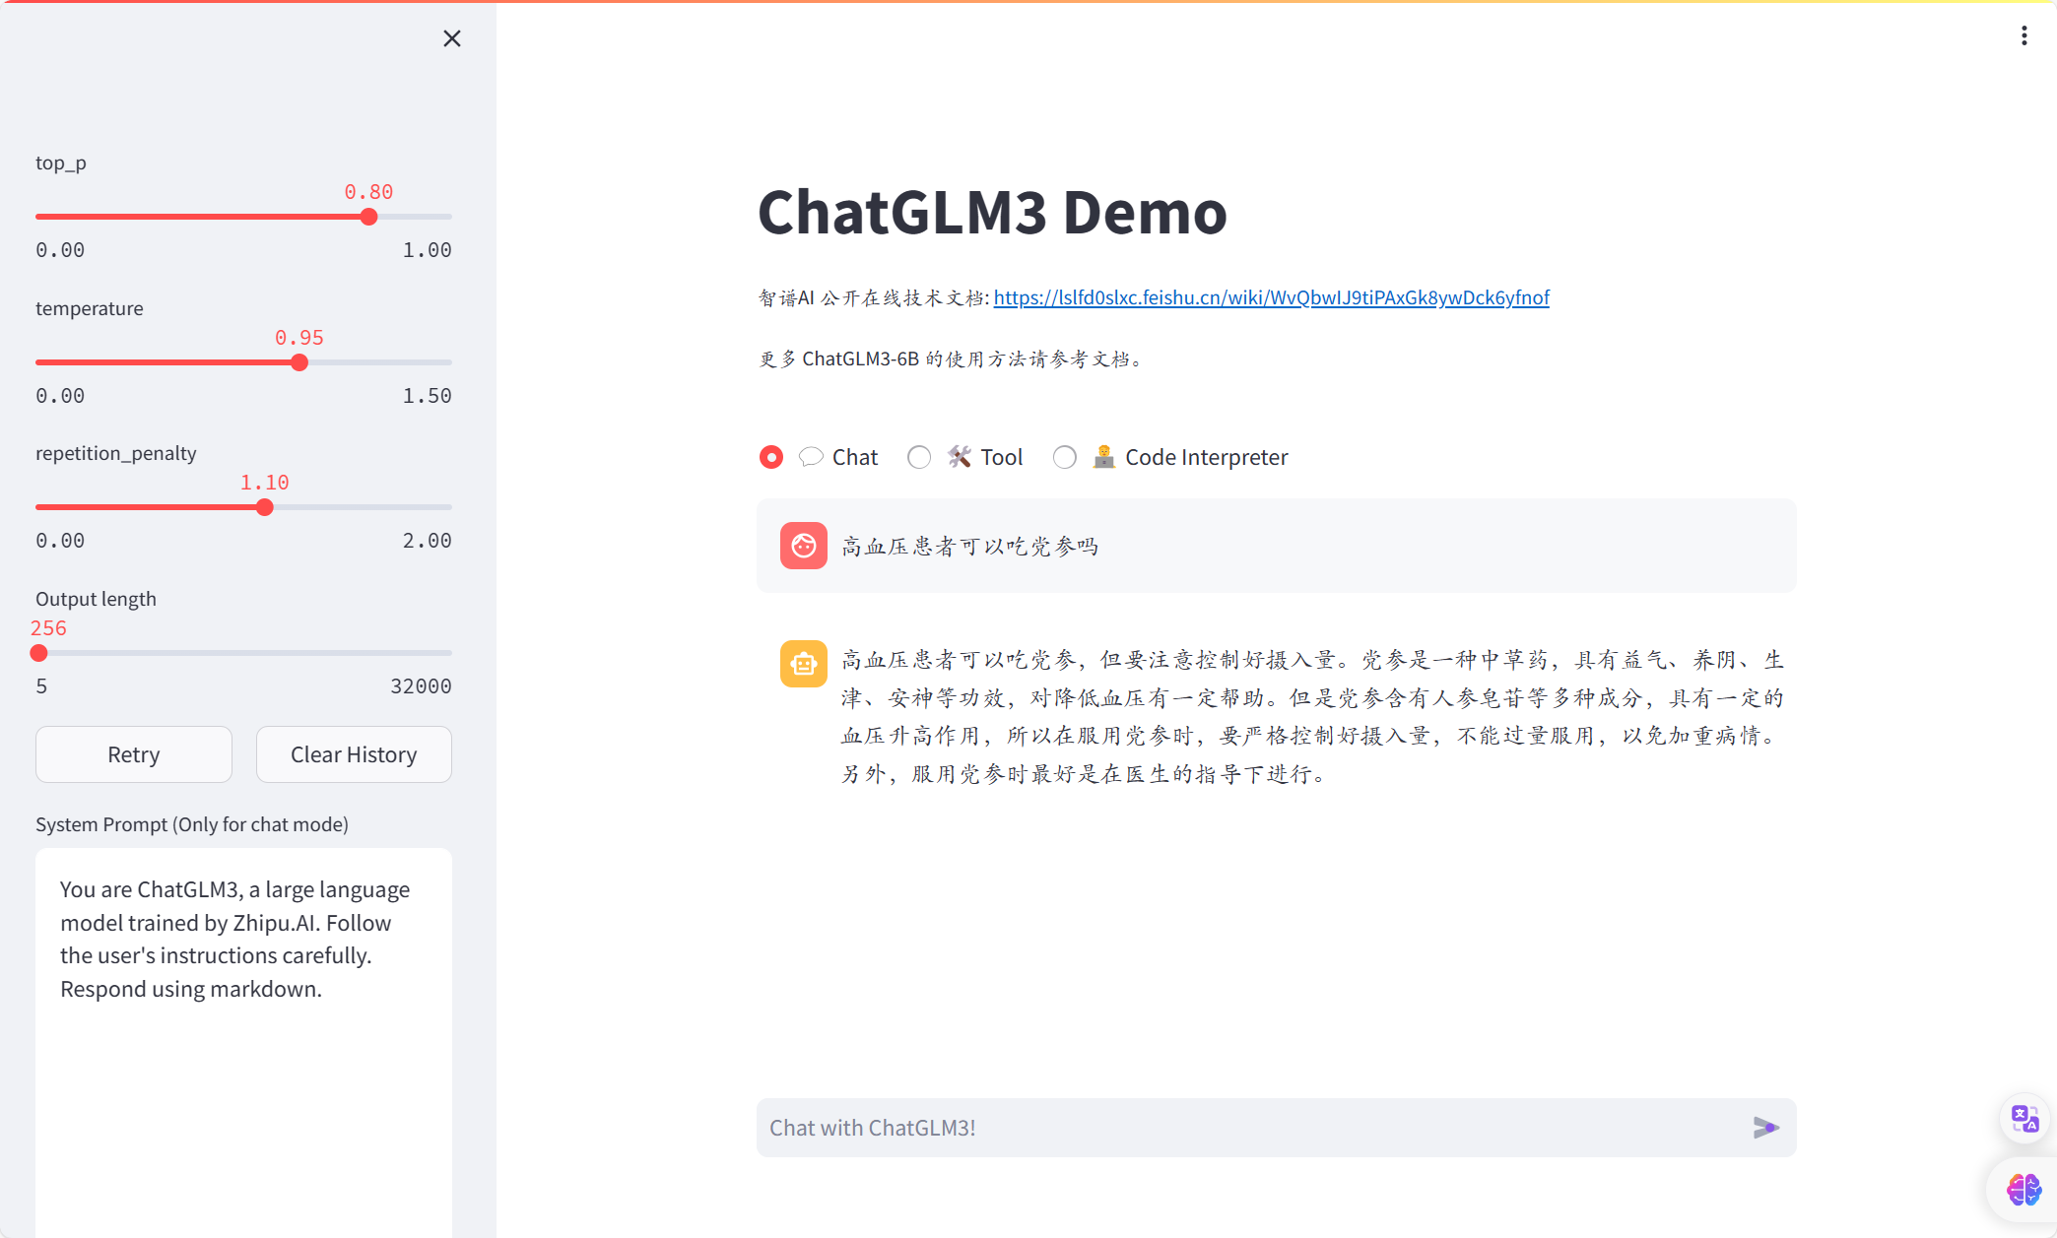Click the temperature slider handle

(299, 362)
